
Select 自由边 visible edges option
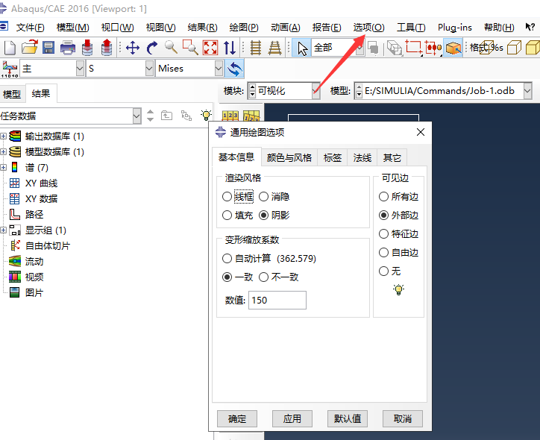(x=383, y=252)
